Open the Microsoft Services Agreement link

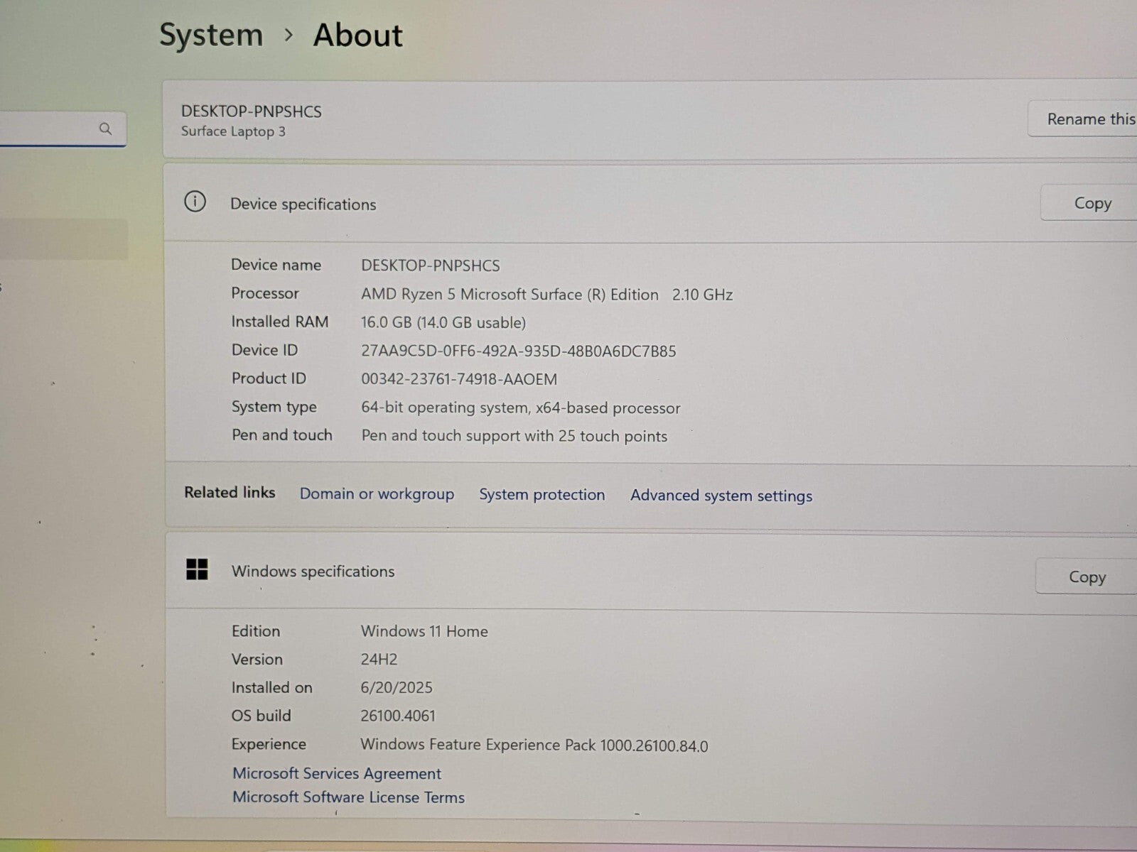[337, 773]
